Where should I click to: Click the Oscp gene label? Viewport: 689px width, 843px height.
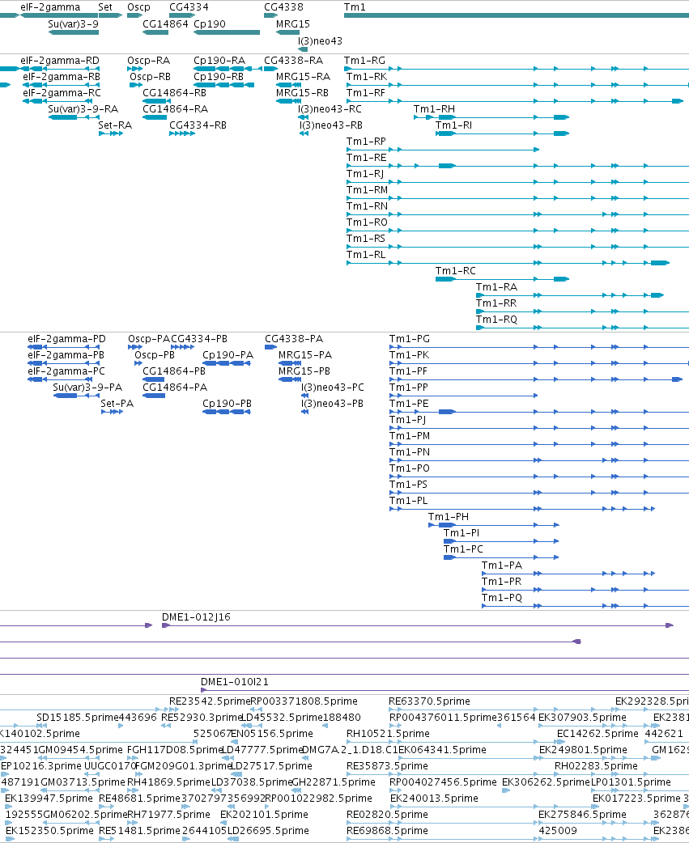[138, 7]
